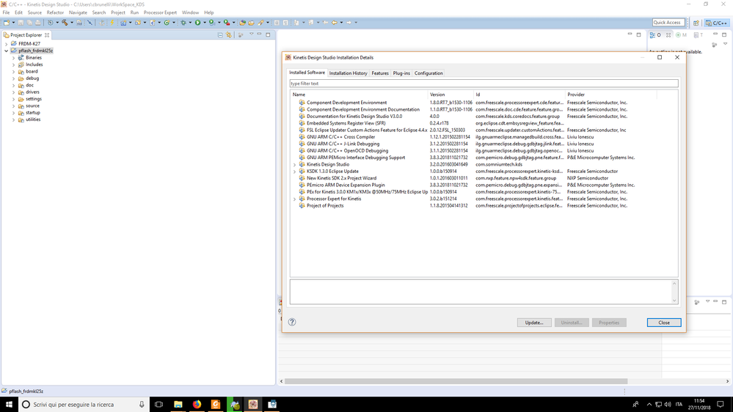Switch to the Plug-ins tab
This screenshot has width=733, height=412.
(401, 73)
